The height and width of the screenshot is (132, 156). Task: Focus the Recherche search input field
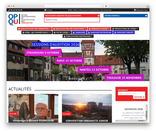click(131, 93)
